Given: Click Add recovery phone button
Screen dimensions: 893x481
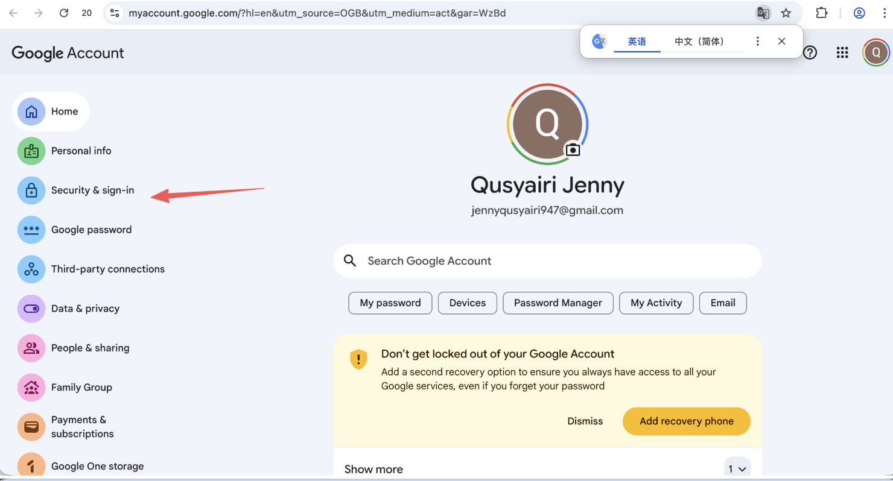Looking at the screenshot, I should point(687,421).
